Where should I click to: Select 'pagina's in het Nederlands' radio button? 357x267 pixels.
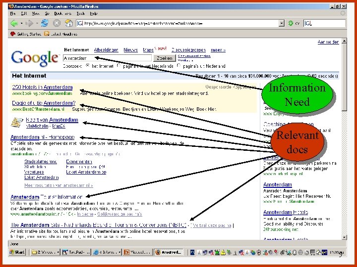click(119, 65)
